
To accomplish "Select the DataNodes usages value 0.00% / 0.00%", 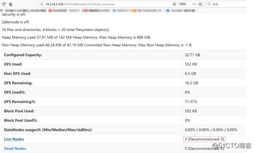I will coord(211,130).
